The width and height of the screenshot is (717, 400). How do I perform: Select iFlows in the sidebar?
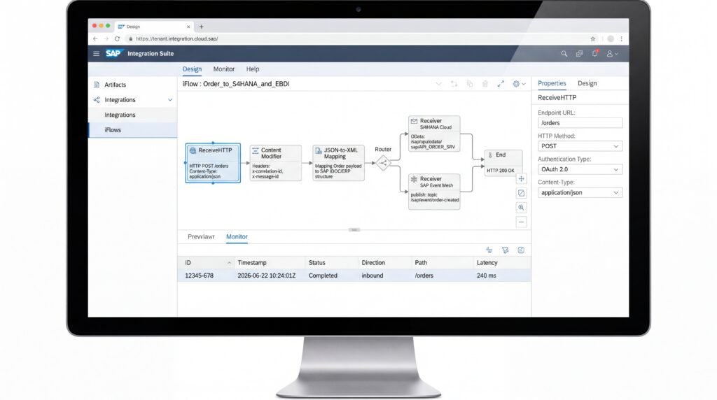(132, 129)
